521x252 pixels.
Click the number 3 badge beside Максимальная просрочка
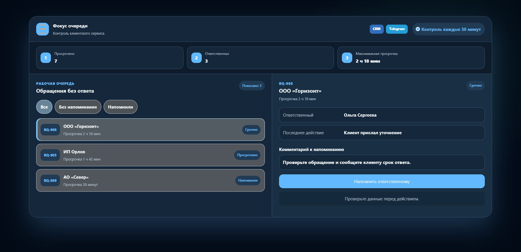[347, 58]
